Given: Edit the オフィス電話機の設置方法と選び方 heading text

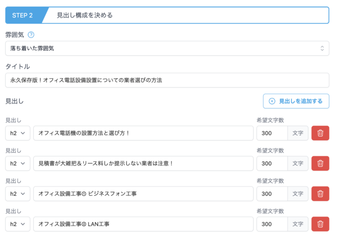Looking at the screenshot, I should (x=143, y=133).
